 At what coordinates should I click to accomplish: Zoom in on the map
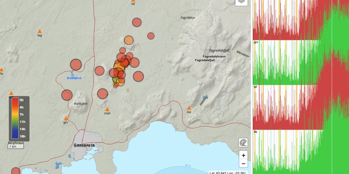[x=243, y=156]
